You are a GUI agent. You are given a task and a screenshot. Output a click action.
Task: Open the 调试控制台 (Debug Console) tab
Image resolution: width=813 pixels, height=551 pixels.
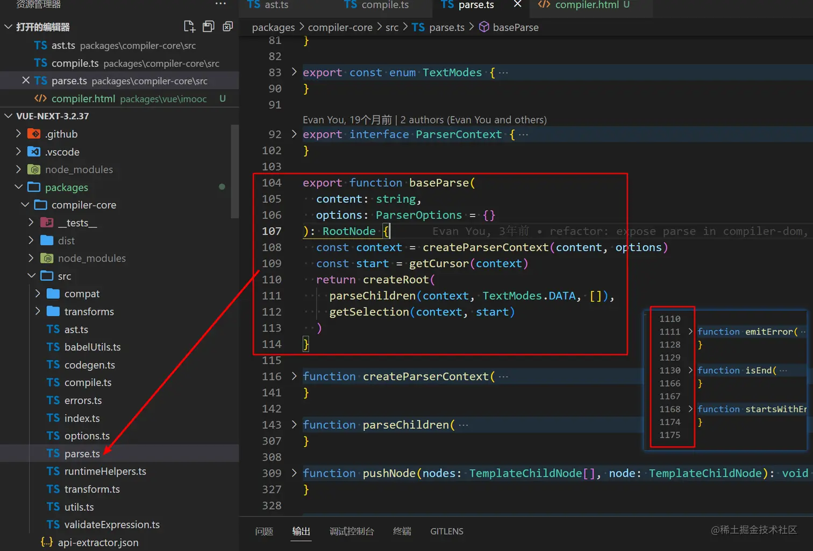tap(352, 531)
